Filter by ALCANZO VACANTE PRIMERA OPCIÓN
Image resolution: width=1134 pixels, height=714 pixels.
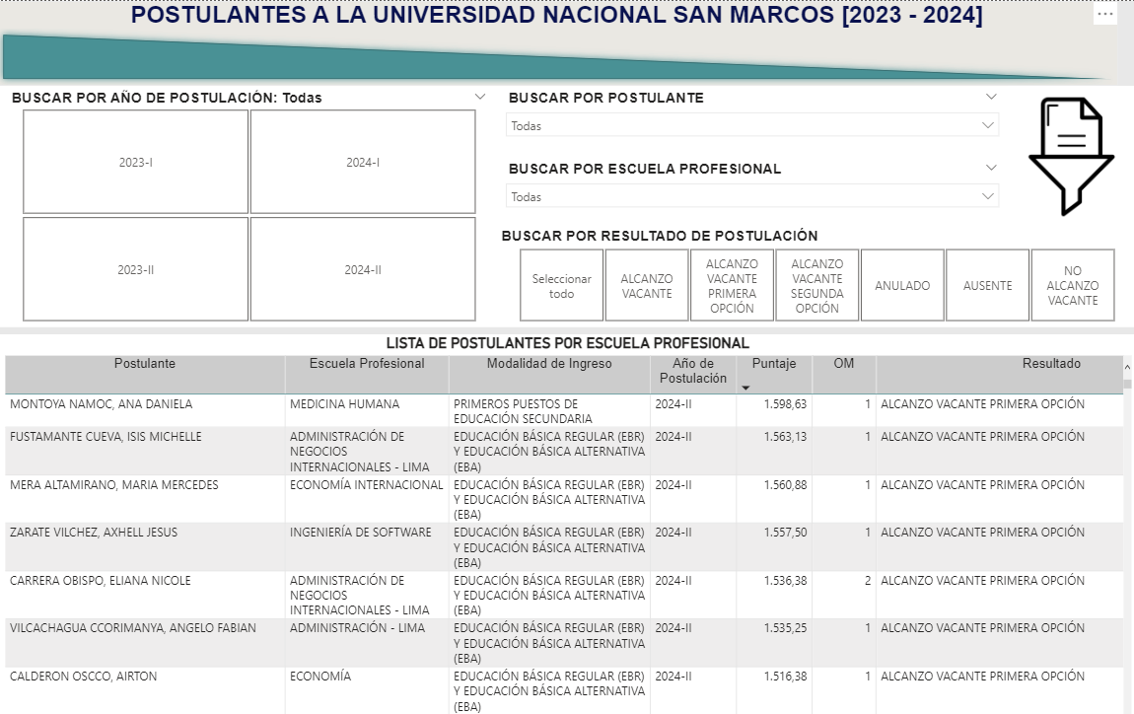pos(732,286)
